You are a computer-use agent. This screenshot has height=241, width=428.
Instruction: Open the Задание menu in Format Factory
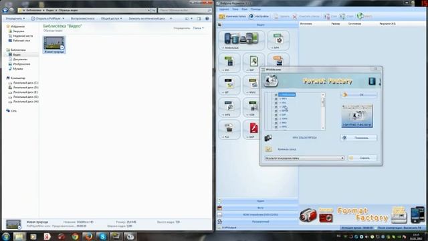224,9
